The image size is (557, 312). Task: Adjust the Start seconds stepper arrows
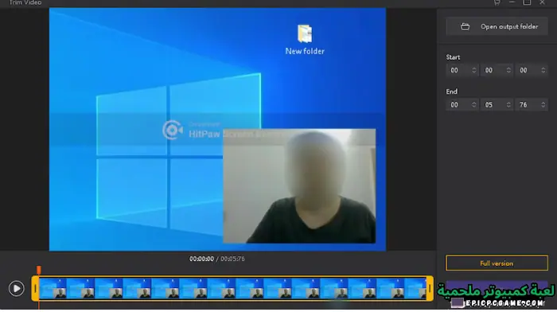pos(543,70)
